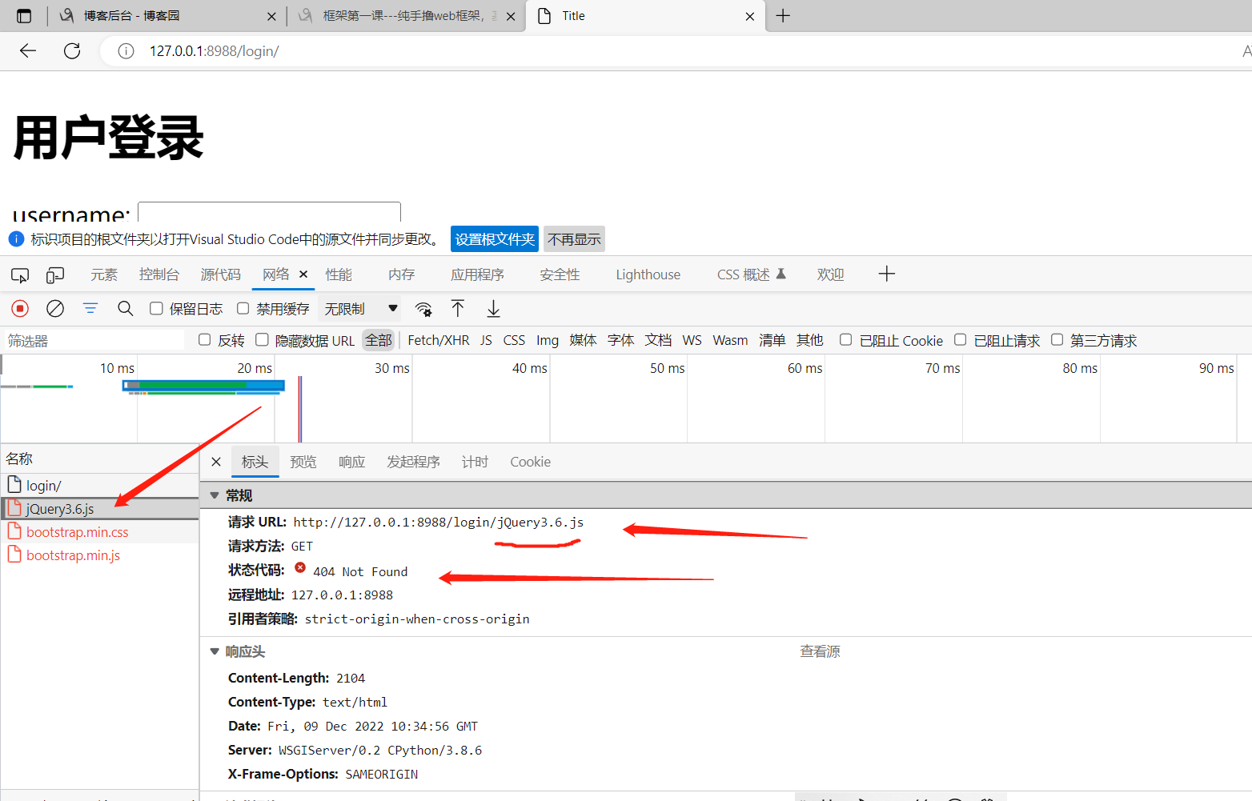View the 响应 request tab
The image size is (1252, 801).
352,463
